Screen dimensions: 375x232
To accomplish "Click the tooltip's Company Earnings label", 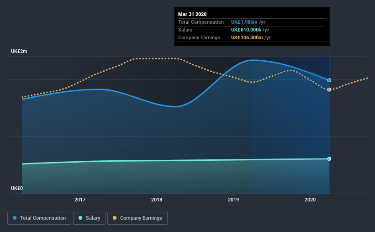I will tap(199, 37).
